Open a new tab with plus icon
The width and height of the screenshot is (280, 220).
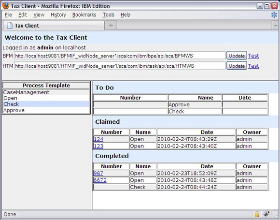point(111,26)
